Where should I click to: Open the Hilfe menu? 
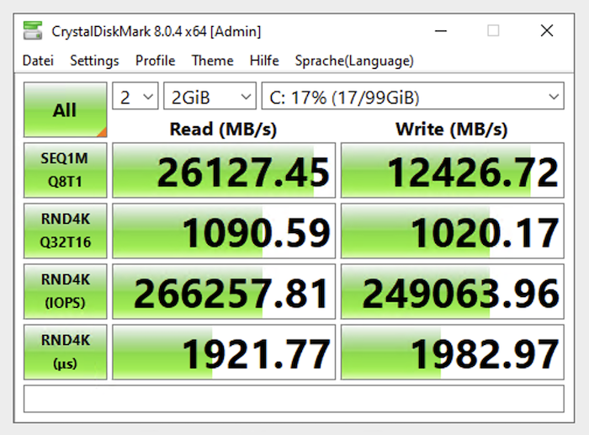tap(264, 61)
